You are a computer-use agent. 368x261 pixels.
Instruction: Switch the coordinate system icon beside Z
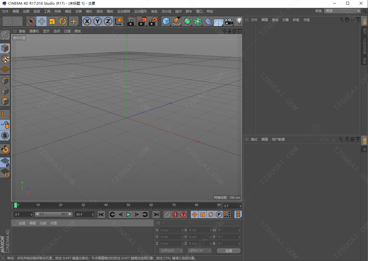(x=119, y=21)
